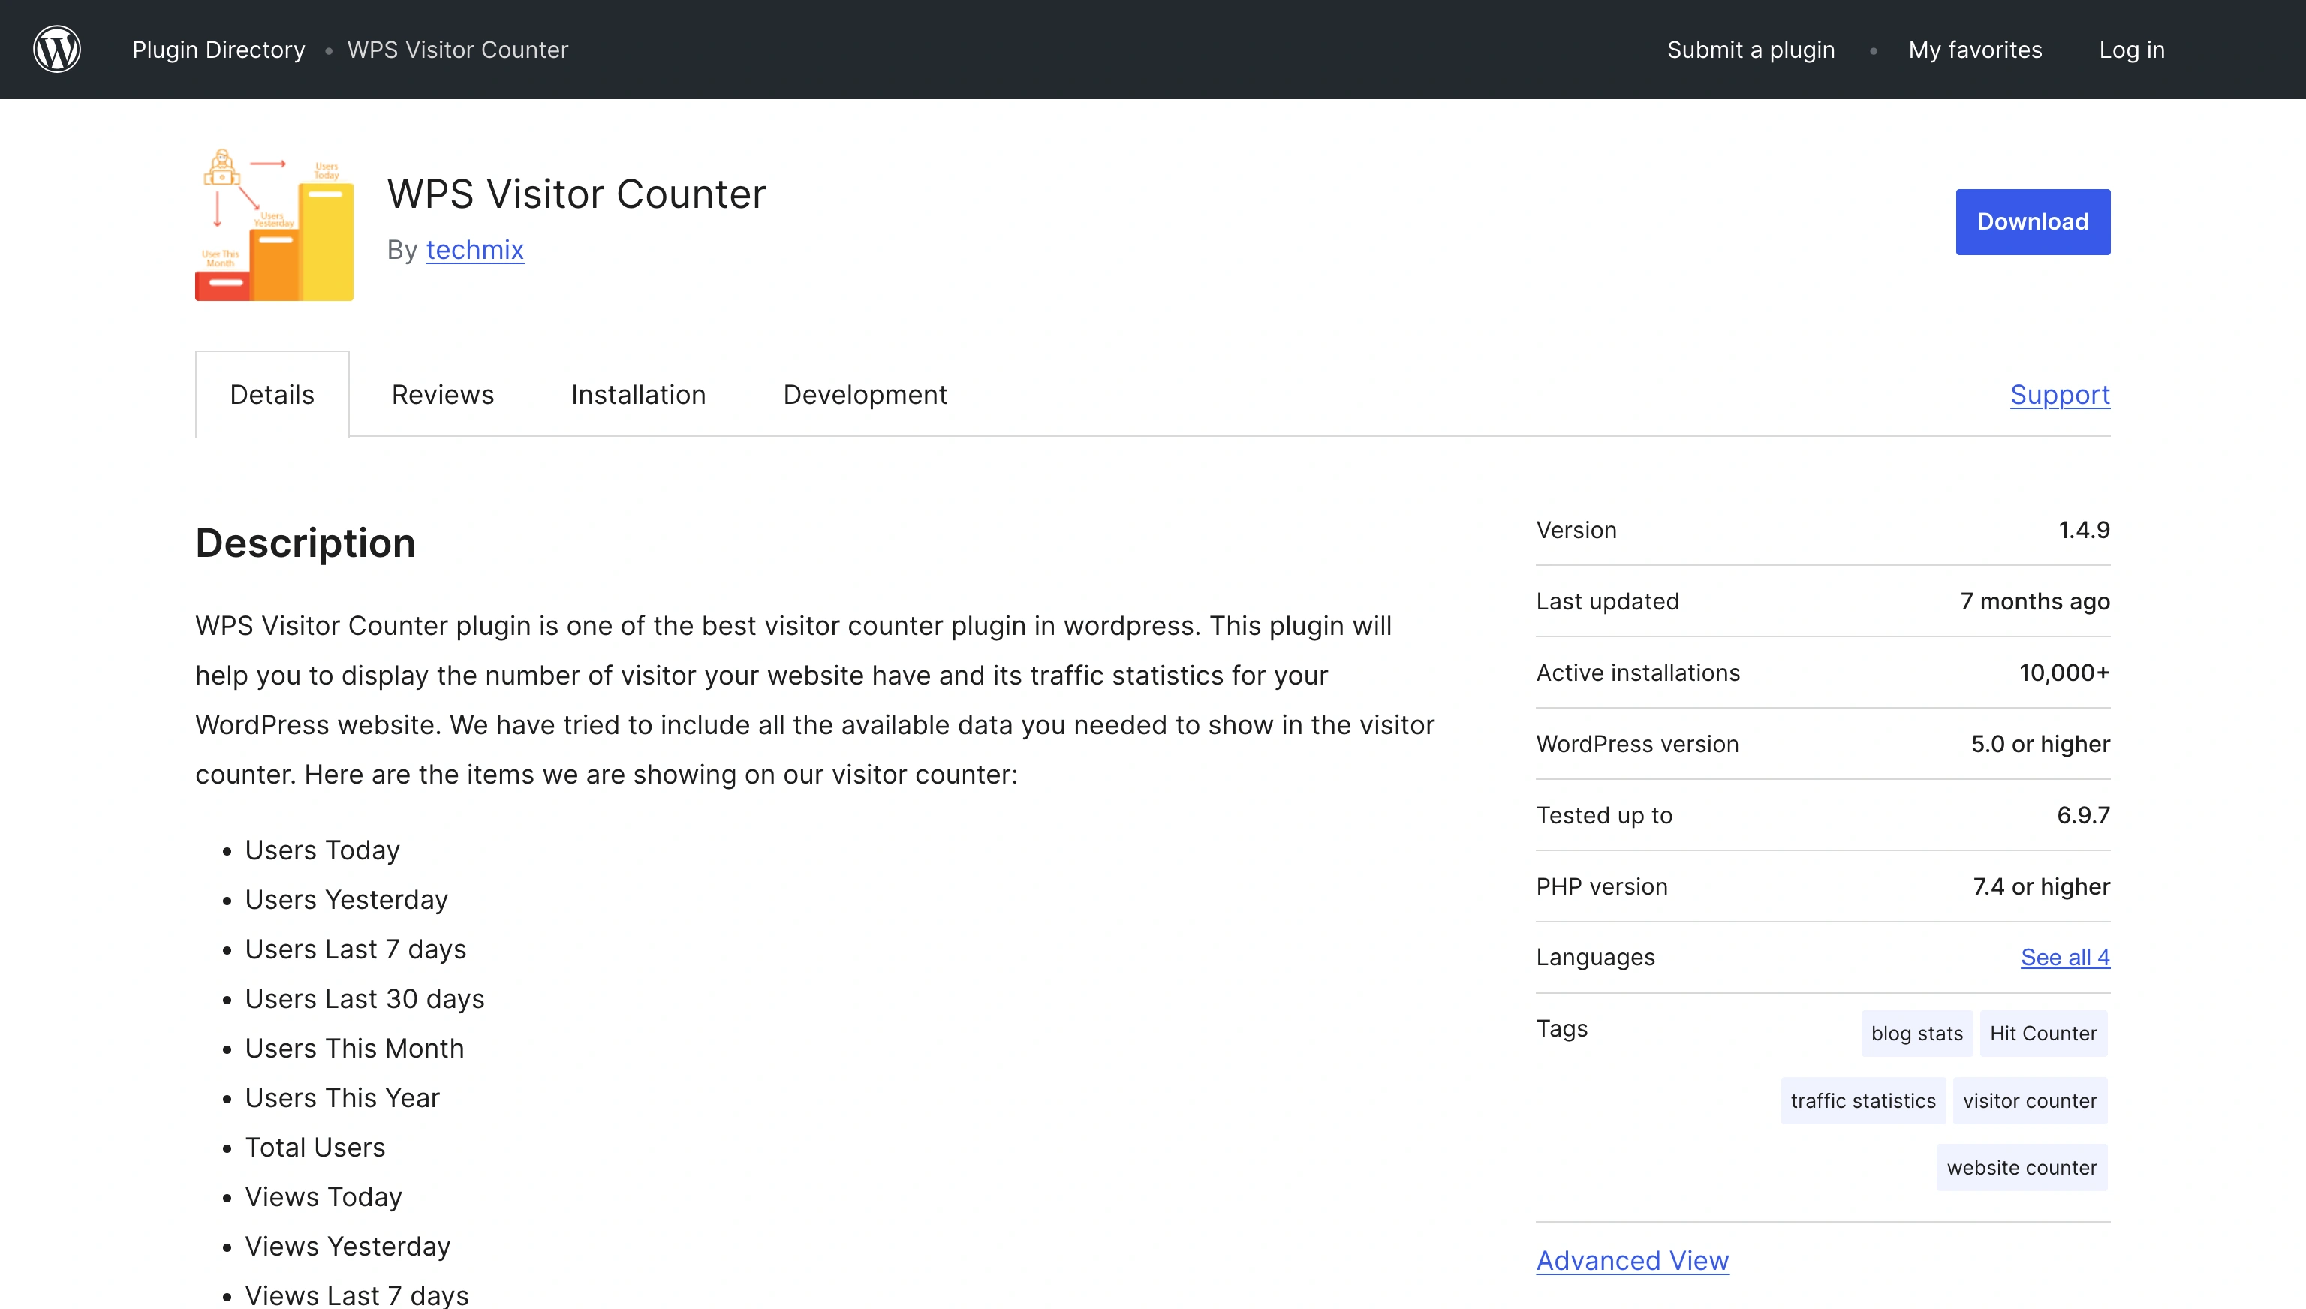The width and height of the screenshot is (2306, 1309).
Task: Click 'Users This Month' list item
Action: coord(354,1047)
